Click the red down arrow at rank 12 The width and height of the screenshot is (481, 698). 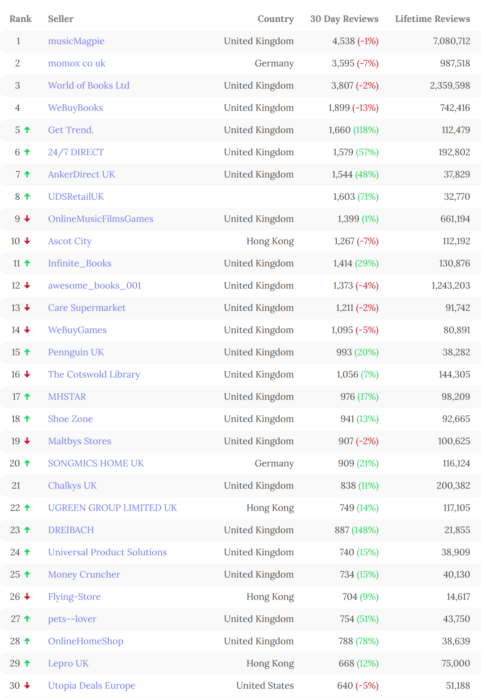click(x=27, y=285)
